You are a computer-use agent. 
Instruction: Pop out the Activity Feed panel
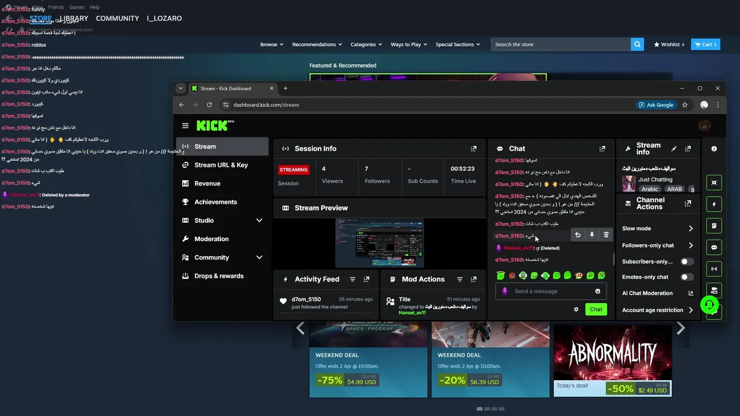click(367, 279)
